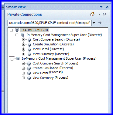
Task: Collapse In-Memory Cost Management Super User (Discrete)
Action: point(17,35)
